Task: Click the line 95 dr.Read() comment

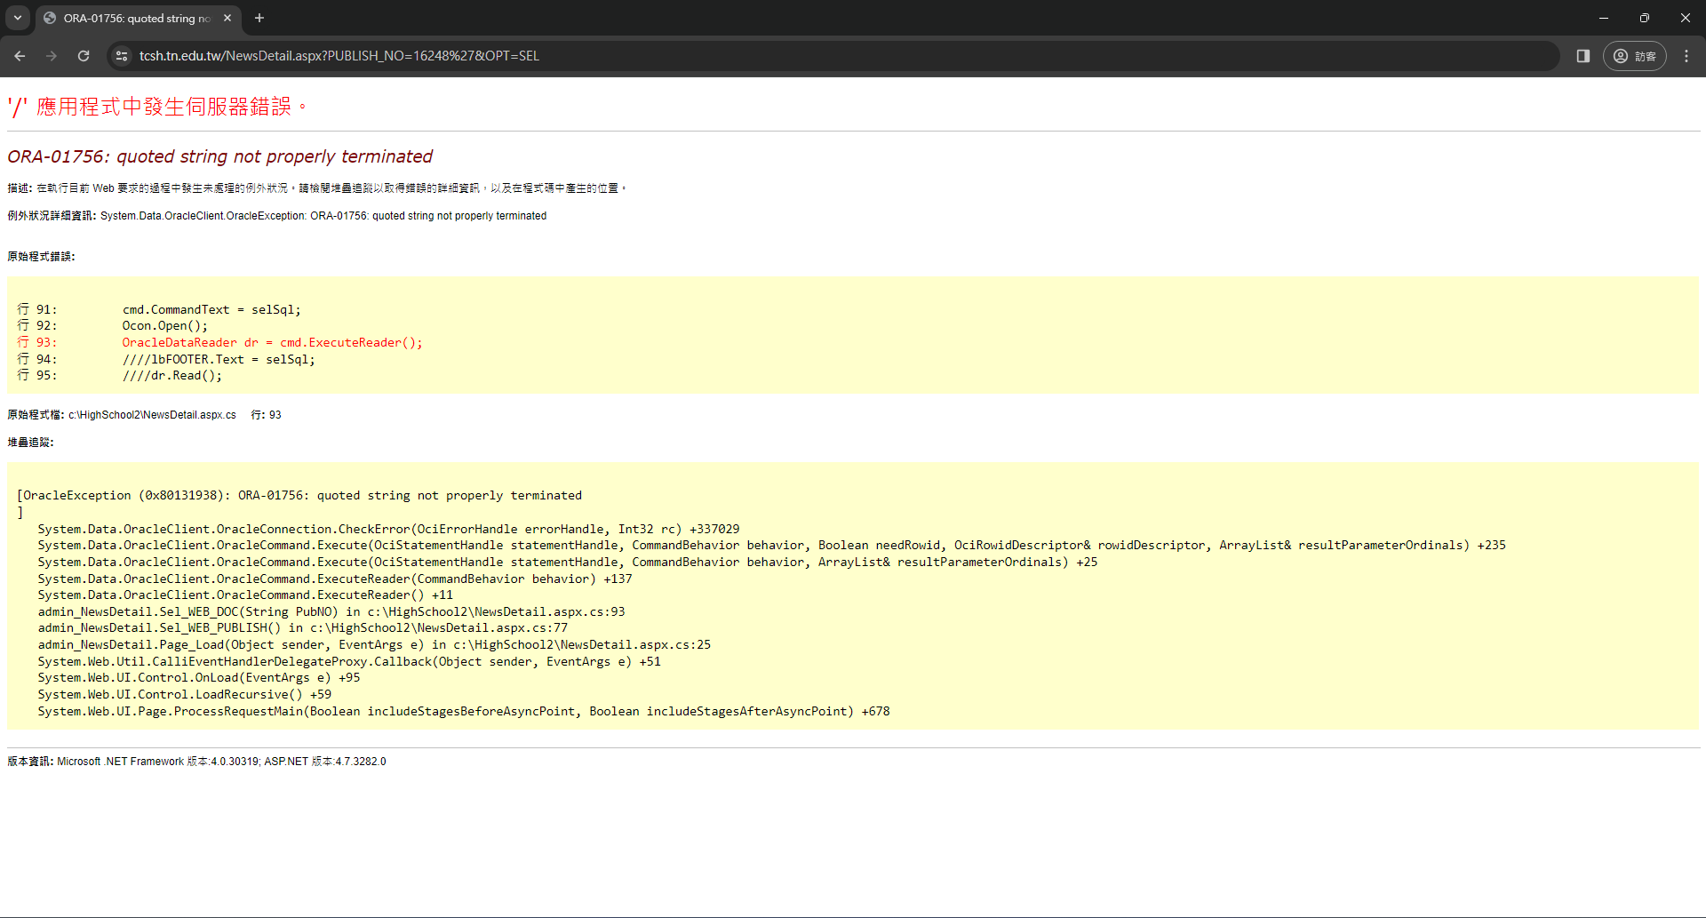Action: pyautogui.click(x=172, y=376)
